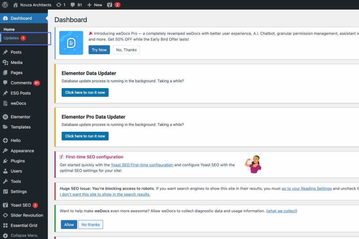Viewport: 359px width, 239px height.
Task: Open Elementor menu via its icon
Action: tap(6, 117)
